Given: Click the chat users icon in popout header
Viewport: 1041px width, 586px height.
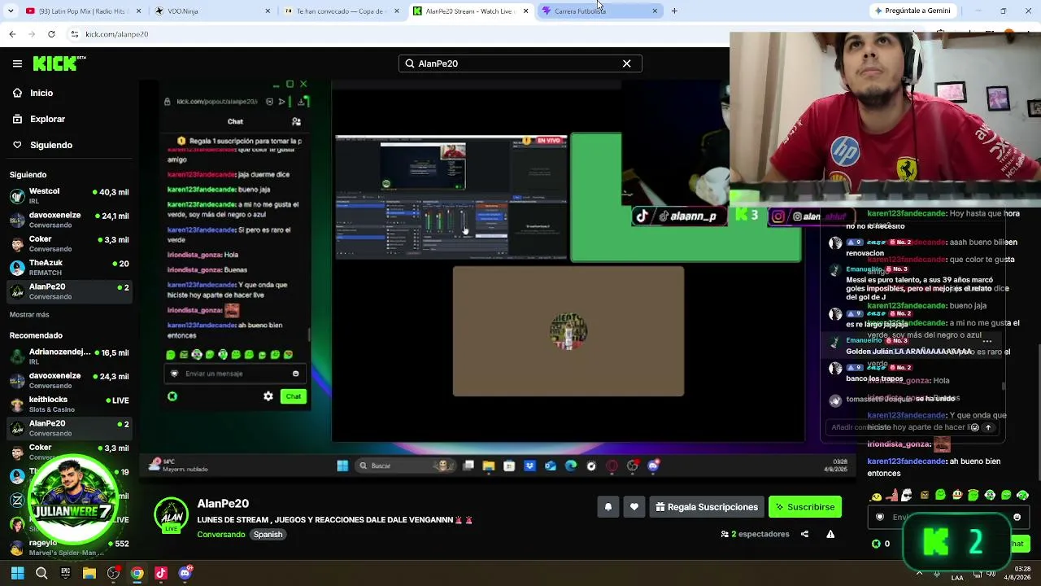Looking at the screenshot, I should 296,121.
